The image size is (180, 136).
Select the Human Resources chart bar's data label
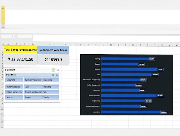coord(160,96)
